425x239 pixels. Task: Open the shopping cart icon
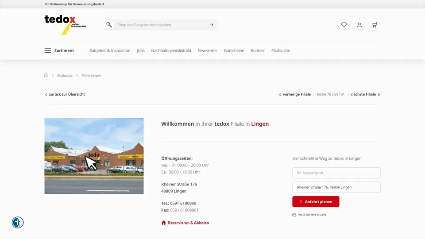[375, 25]
